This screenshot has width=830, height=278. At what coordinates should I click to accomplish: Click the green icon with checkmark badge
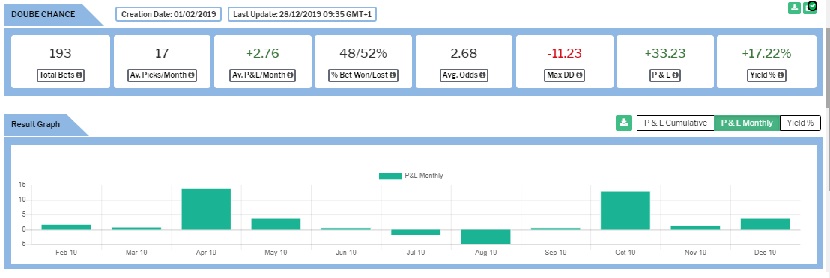(x=810, y=7)
